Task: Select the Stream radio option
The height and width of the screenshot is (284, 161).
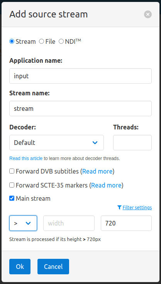Action: pos(12,41)
